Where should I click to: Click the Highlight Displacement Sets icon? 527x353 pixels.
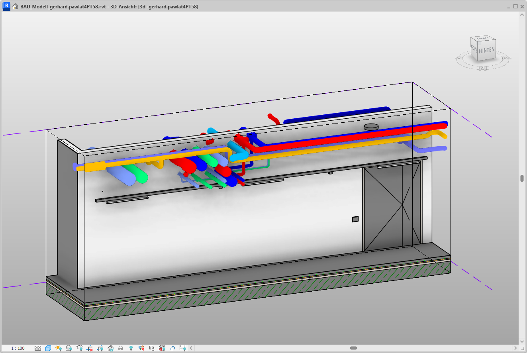[x=172, y=348]
